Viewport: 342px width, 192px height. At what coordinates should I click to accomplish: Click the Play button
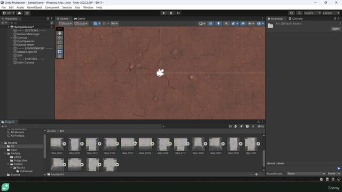164,13
